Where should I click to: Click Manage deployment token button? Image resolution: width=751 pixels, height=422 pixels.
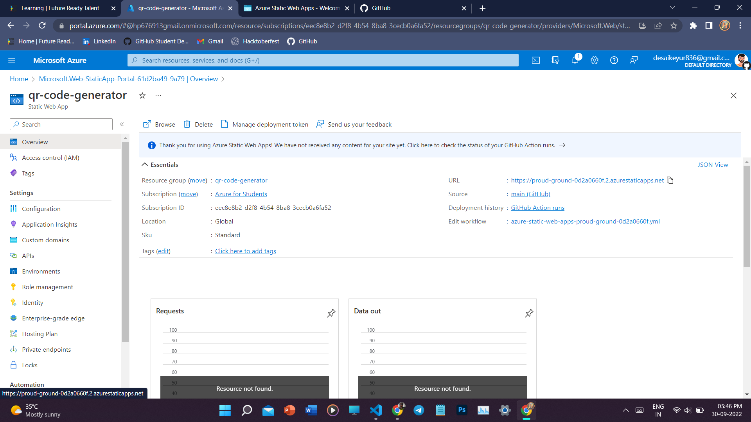point(264,124)
